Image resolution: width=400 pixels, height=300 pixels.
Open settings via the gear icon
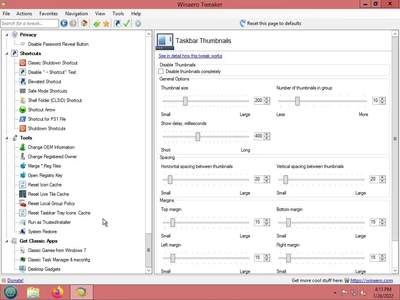coord(138,23)
